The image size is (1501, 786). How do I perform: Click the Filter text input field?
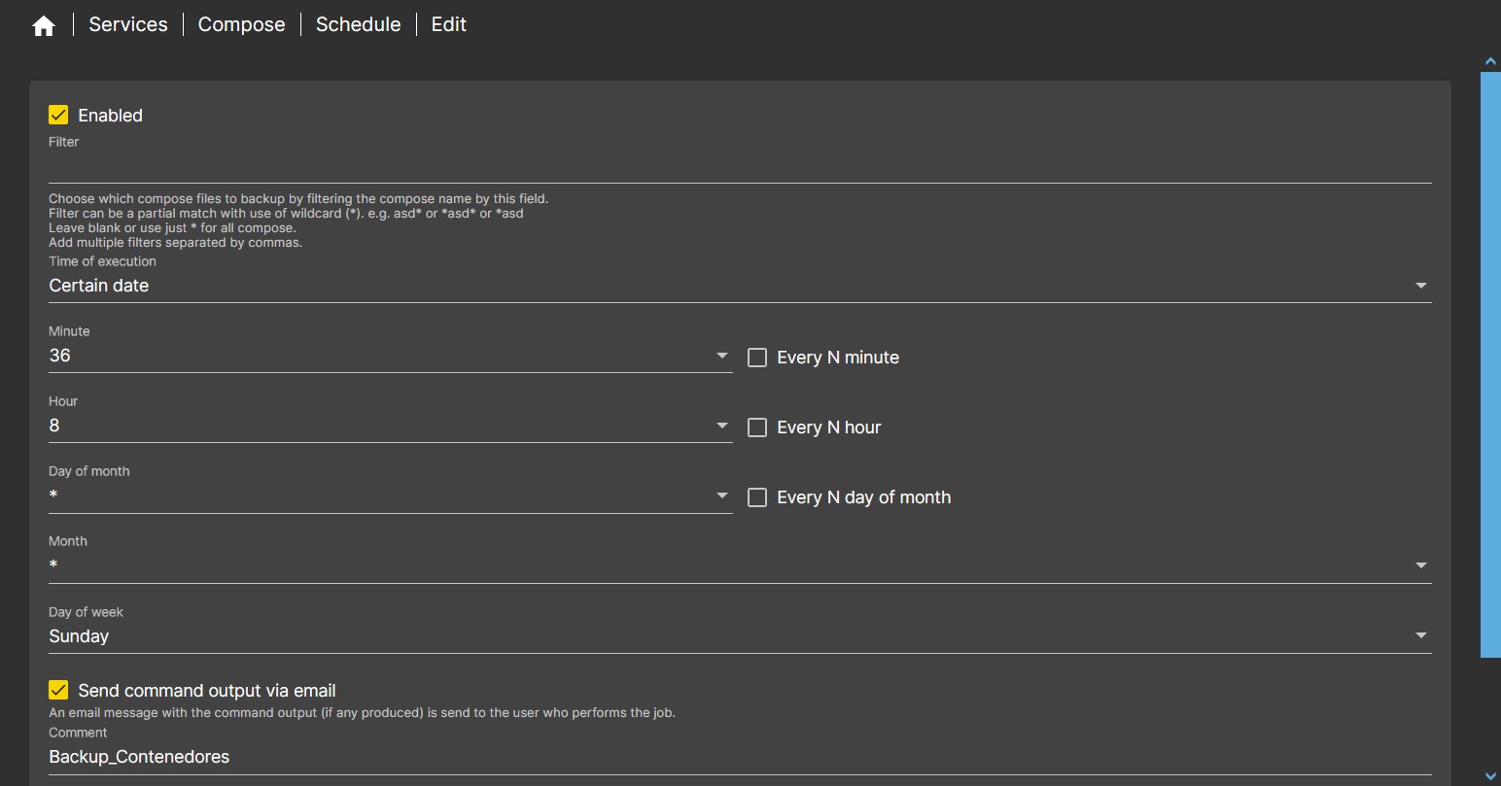click(739, 168)
